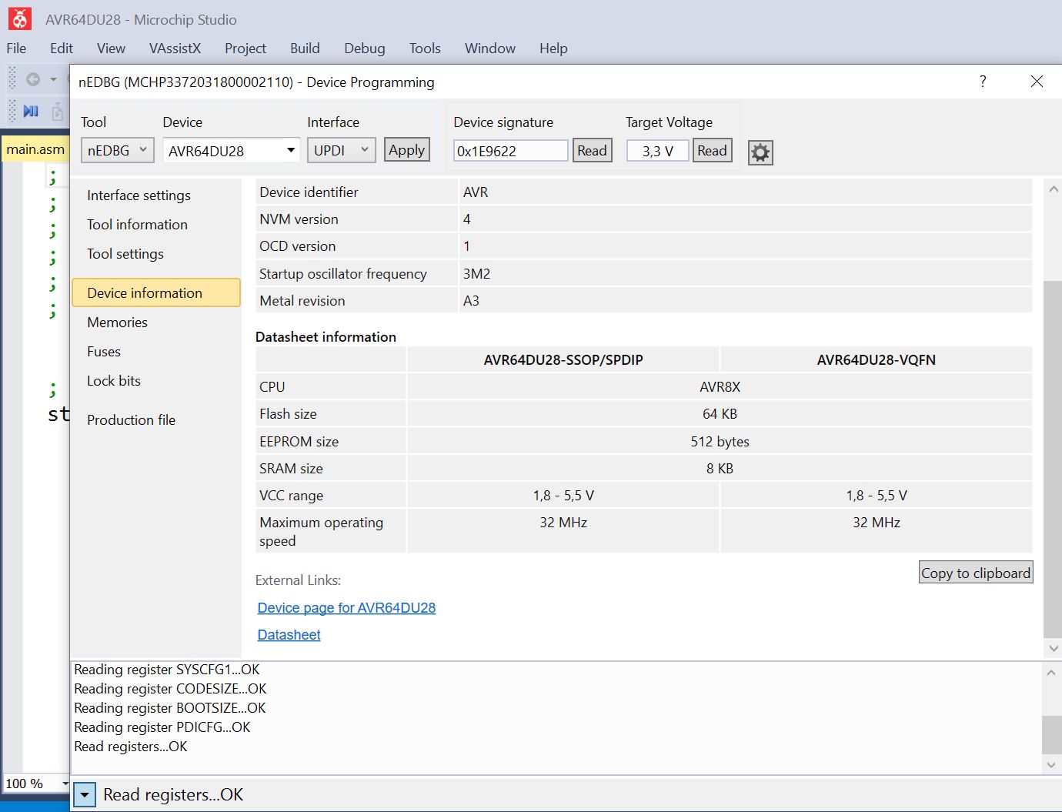This screenshot has height=812, width=1062.
Task: Click log line Reading register PDICFG...OK
Action: click(162, 727)
